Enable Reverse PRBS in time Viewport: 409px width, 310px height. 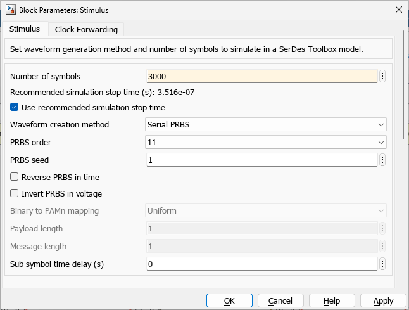(x=15, y=177)
